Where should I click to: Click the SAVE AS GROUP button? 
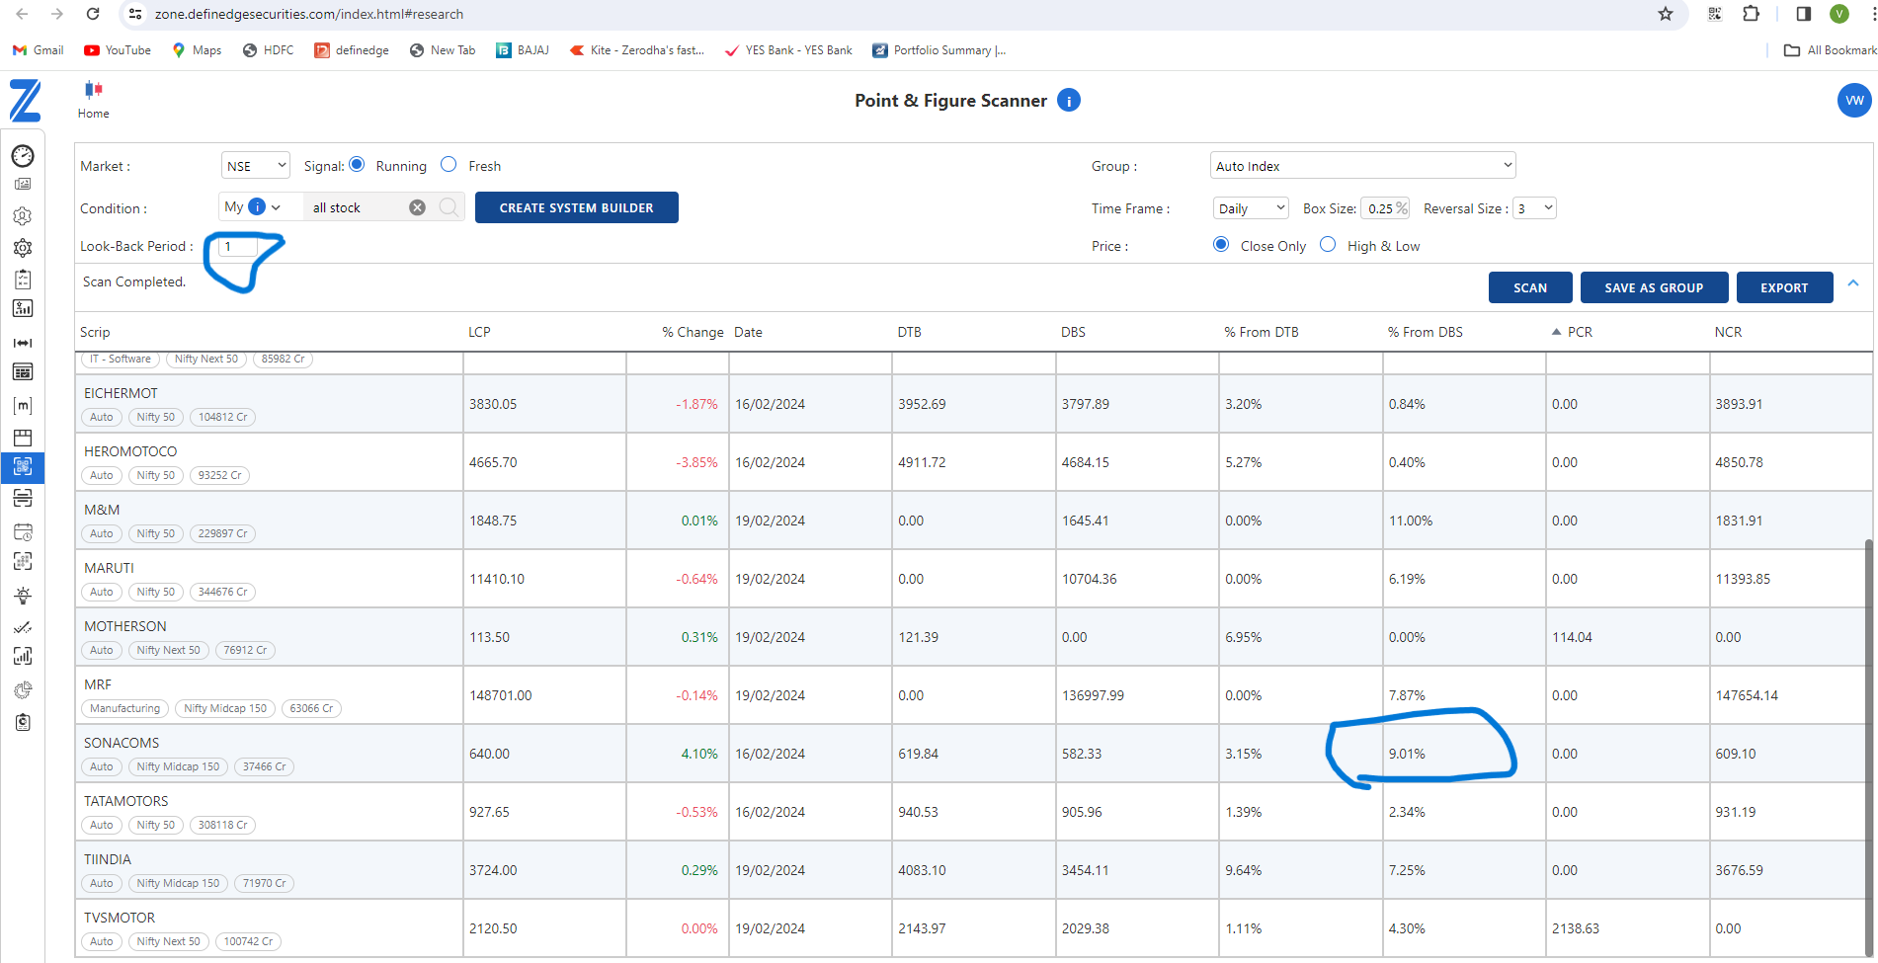point(1654,287)
